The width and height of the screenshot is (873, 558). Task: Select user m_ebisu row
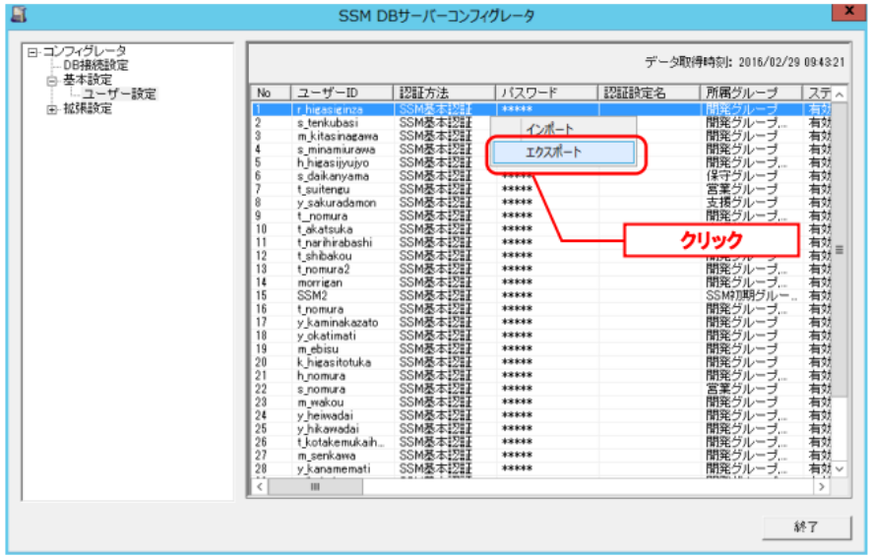tap(541, 349)
